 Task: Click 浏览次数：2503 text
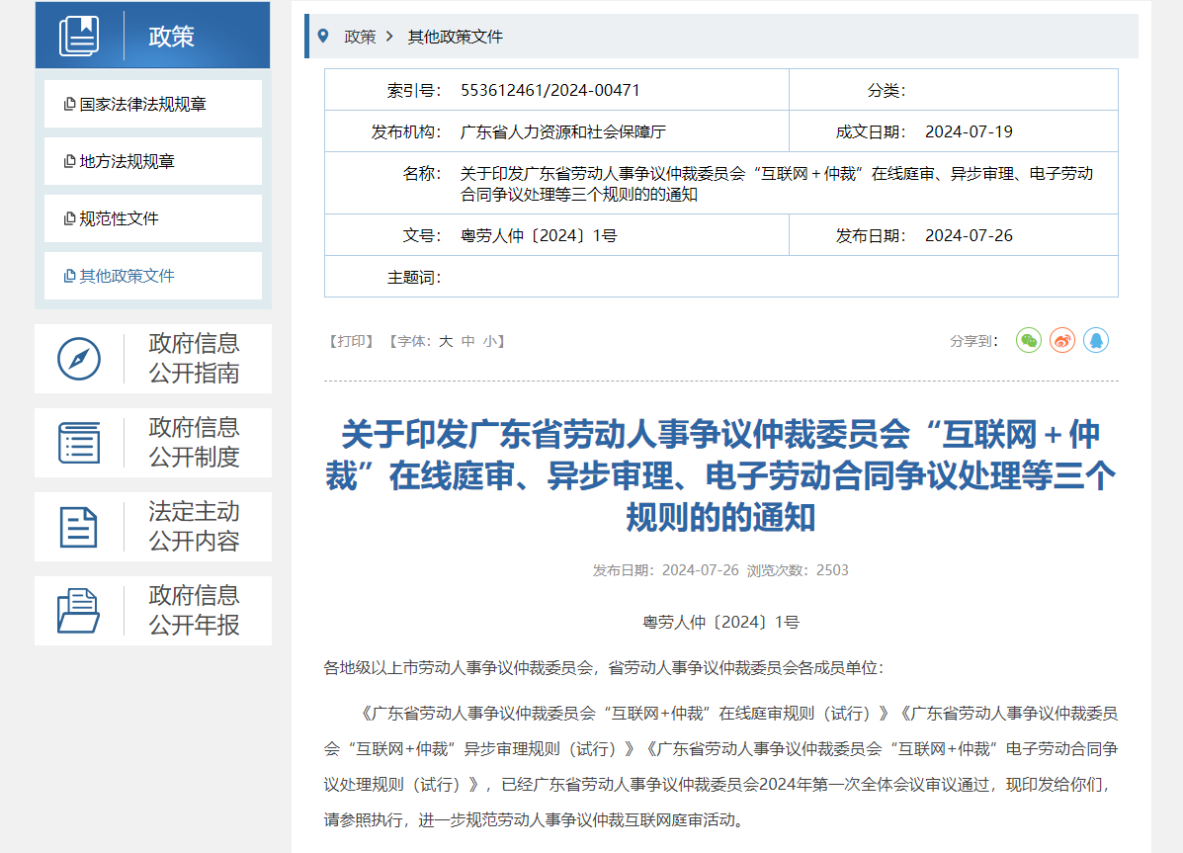click(x=798, y=570)
